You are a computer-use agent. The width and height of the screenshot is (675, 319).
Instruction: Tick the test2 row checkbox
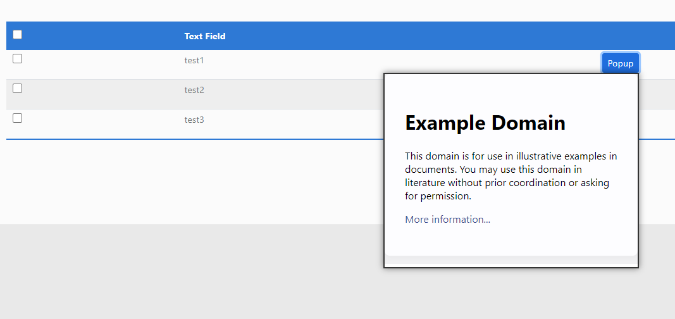click(18, 88)
